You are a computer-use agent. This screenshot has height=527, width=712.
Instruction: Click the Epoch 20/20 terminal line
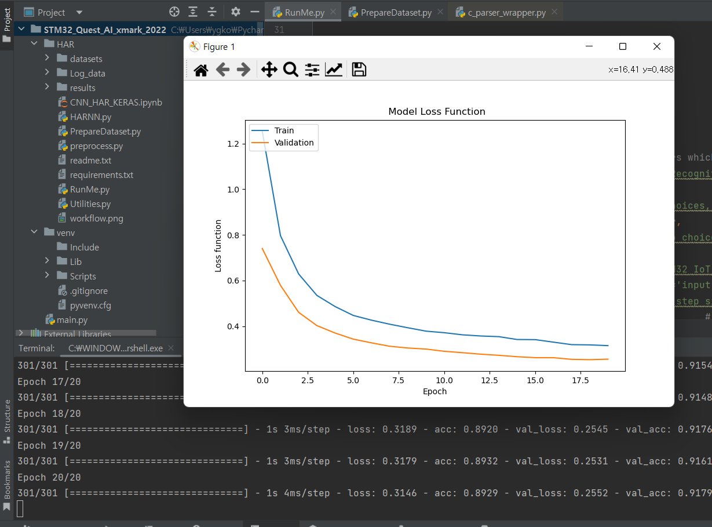49,477
